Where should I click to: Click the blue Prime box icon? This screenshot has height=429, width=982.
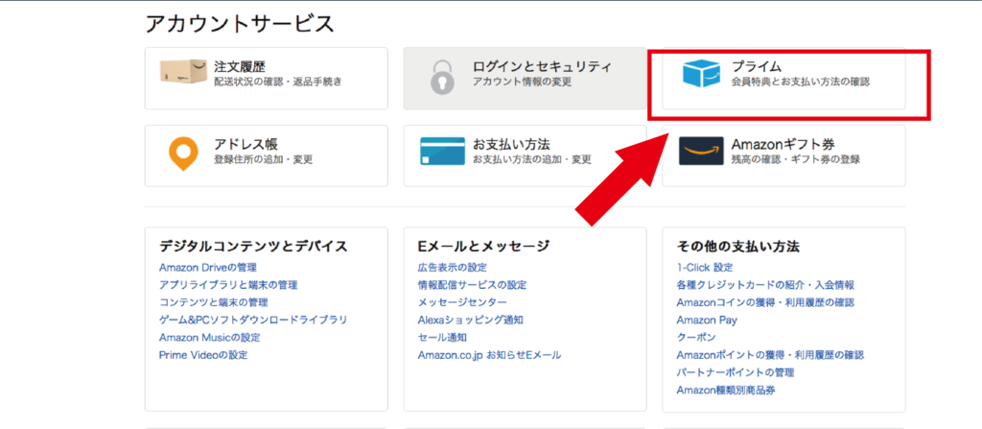(x=701, y=73)
